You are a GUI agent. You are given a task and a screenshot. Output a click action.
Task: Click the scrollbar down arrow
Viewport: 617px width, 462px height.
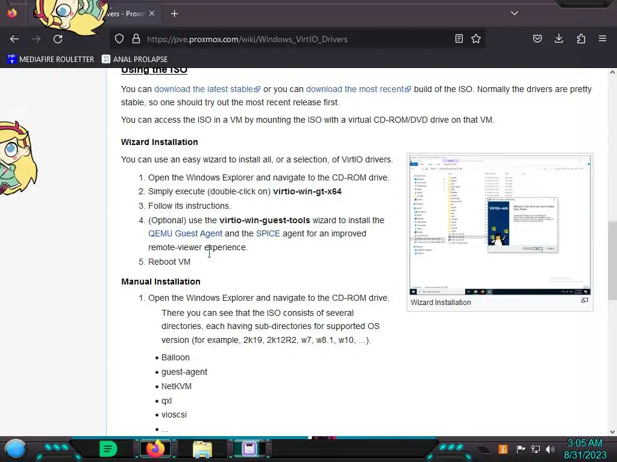point(612,432)
